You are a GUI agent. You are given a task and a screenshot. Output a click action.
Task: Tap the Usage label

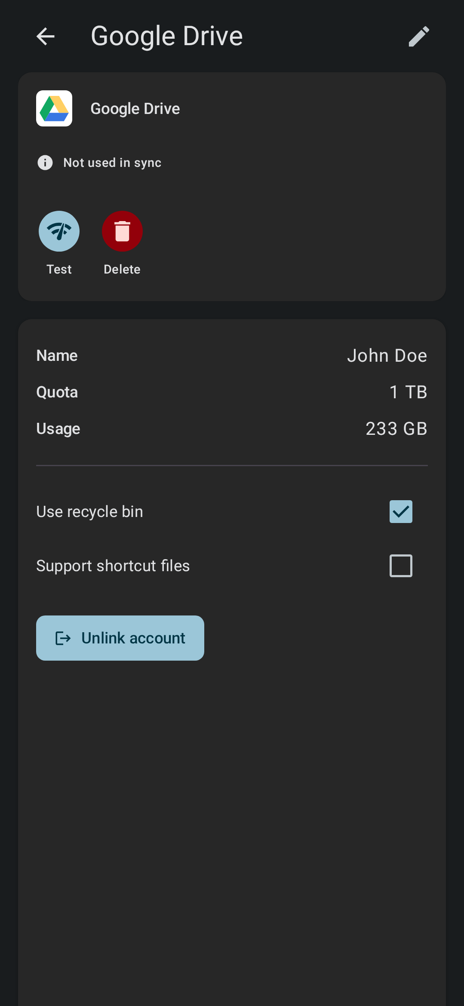pos(58,429)
